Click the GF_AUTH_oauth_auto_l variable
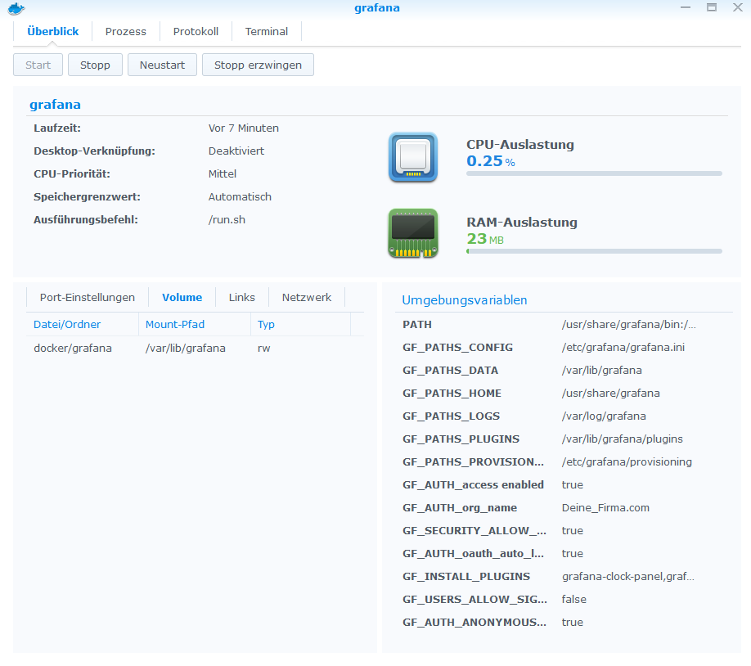Screen dimensions: 751x666 473,554
